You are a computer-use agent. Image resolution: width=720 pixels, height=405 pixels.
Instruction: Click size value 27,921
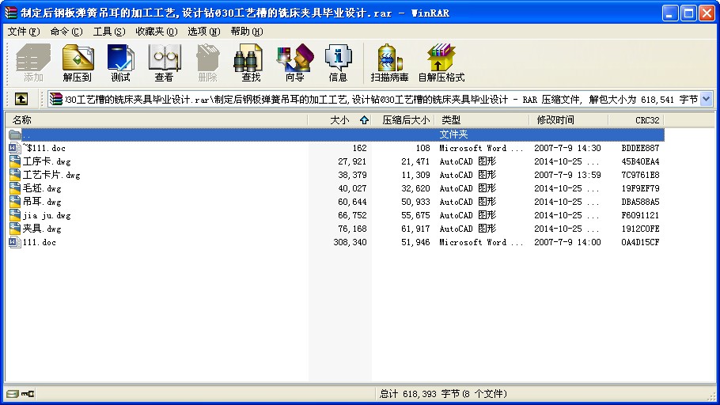[352, 161]
